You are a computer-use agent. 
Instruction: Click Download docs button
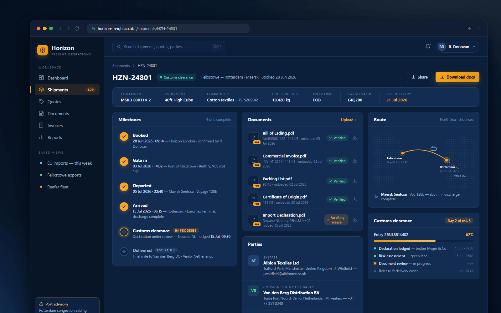(457, 77)
